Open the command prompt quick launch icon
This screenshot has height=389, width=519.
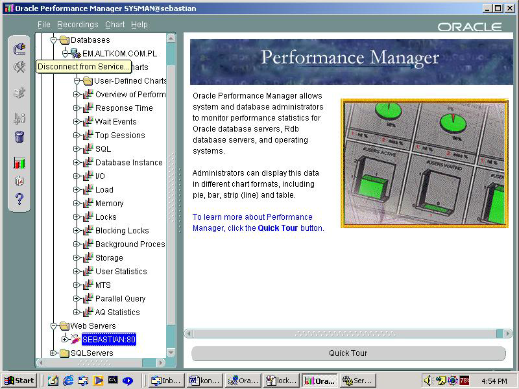tap(113, 381)
